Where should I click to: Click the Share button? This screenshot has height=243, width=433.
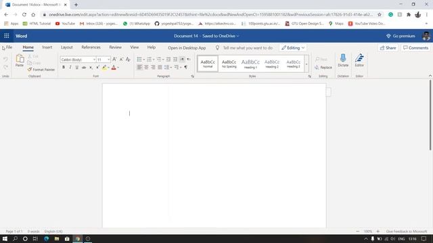pyautogui.click(x=388, y=48)
